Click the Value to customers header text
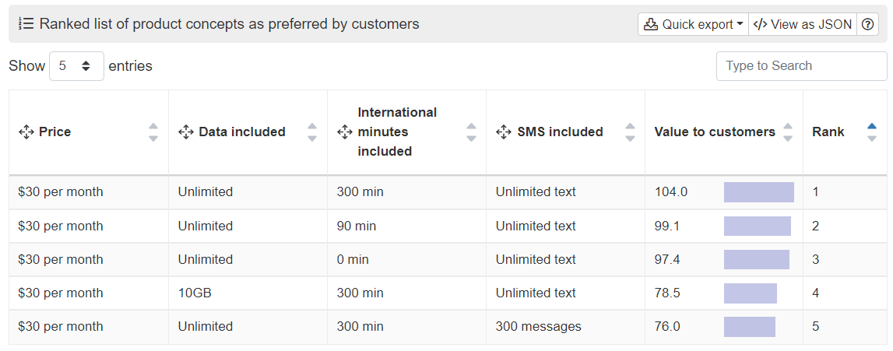The height and width of the screenshot is (351, 893). 715,132
